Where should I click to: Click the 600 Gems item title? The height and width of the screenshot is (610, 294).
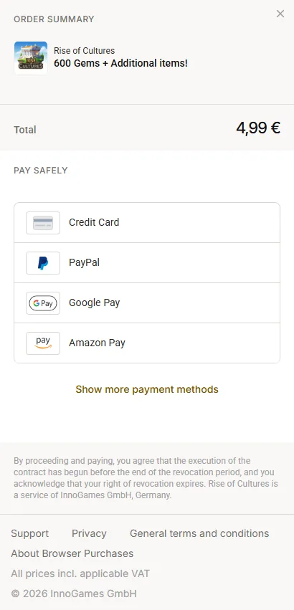(x=120, y=63)
